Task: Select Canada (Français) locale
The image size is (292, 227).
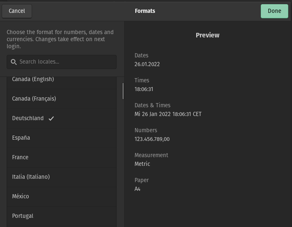Action: click(62, 99)
